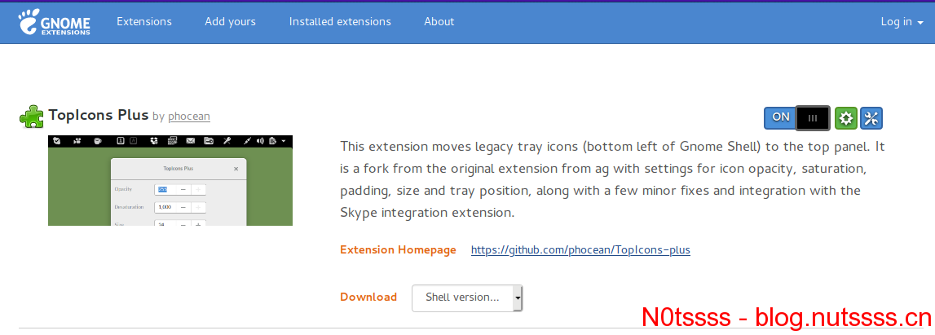Screen dimensions: 935x335
Task: Visit the author phocean profile link
Action: tap(189, 117)
